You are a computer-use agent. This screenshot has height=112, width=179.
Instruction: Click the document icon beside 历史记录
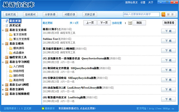pos(7,25)
